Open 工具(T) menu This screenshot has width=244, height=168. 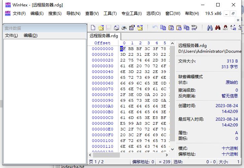110,14
